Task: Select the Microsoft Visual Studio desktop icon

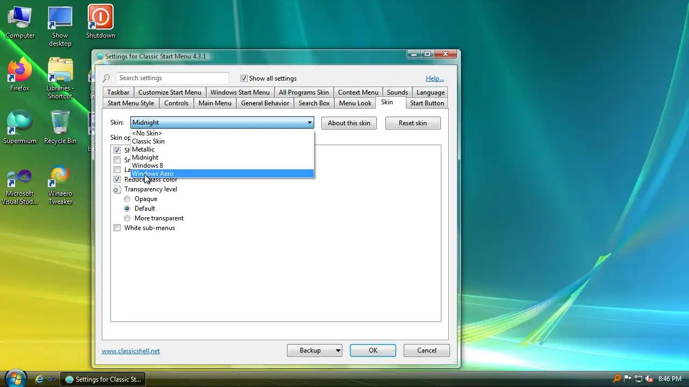Action: [x=20, y=186]
